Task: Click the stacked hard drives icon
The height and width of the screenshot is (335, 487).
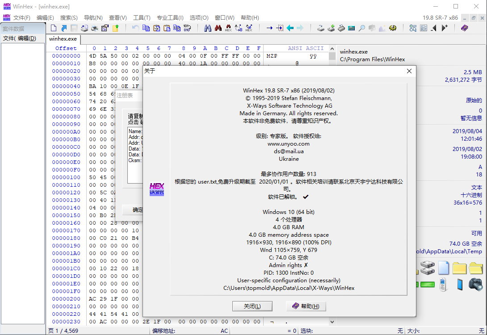Action: pos(428,268)
